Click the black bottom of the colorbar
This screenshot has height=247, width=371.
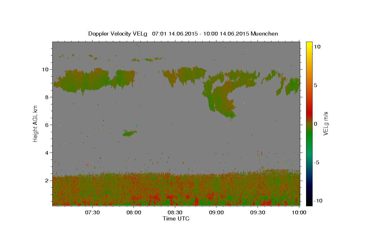click(309, 202)
